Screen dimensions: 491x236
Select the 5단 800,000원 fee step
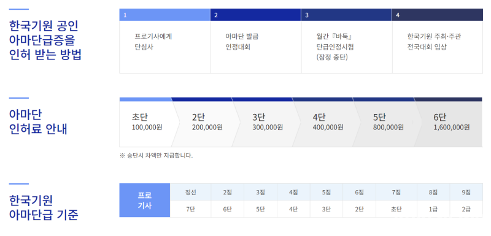pyautogui.click(x=388, y=122)
